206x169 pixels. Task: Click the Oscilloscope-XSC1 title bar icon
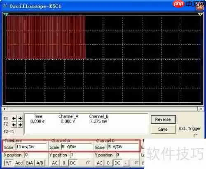point(5,6)
